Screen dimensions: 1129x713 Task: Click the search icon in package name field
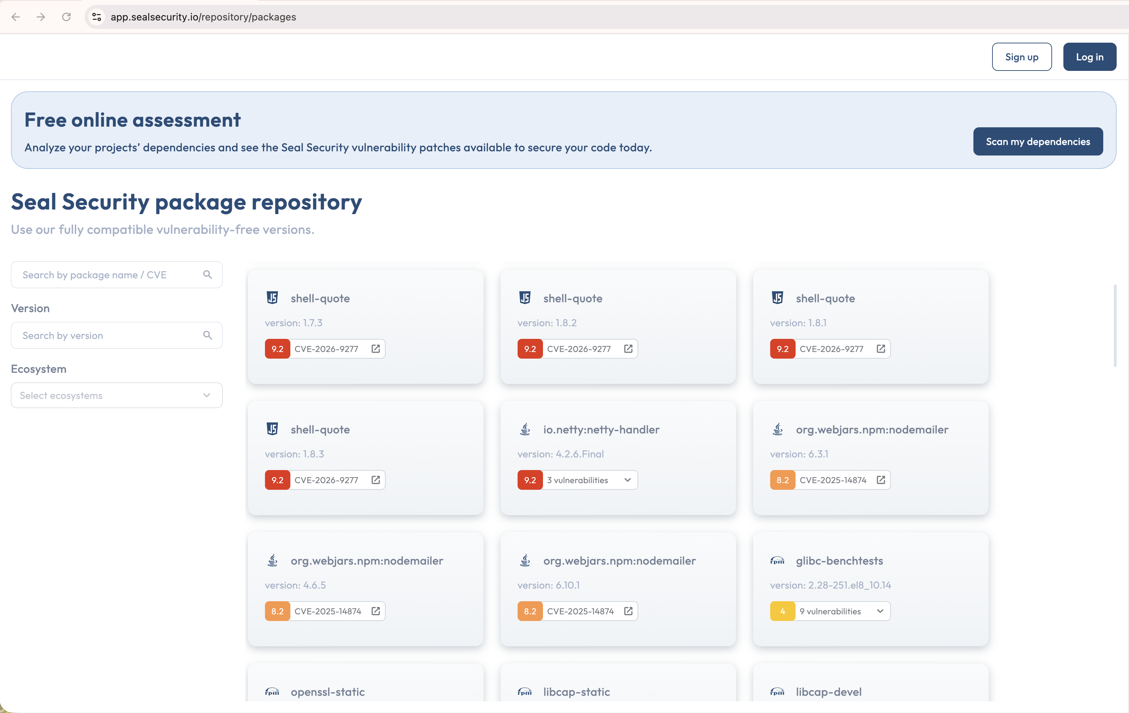click(207, 275)
